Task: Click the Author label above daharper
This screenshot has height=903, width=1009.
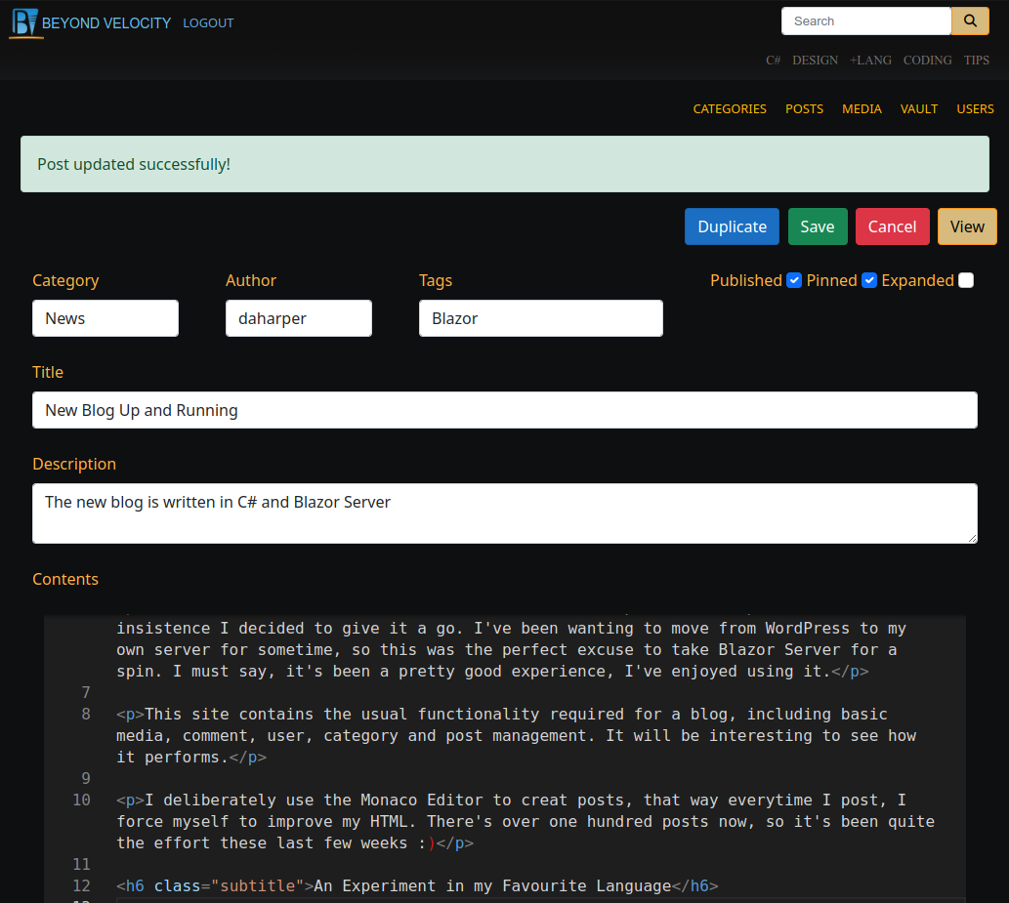Action: 251,280
